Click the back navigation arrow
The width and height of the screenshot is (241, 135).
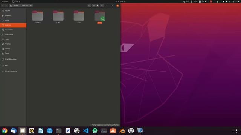coord(3,6)
